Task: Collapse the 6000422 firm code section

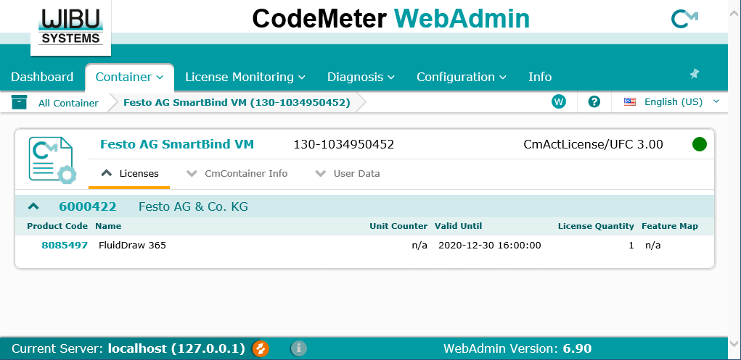Action: coord(33,206)
